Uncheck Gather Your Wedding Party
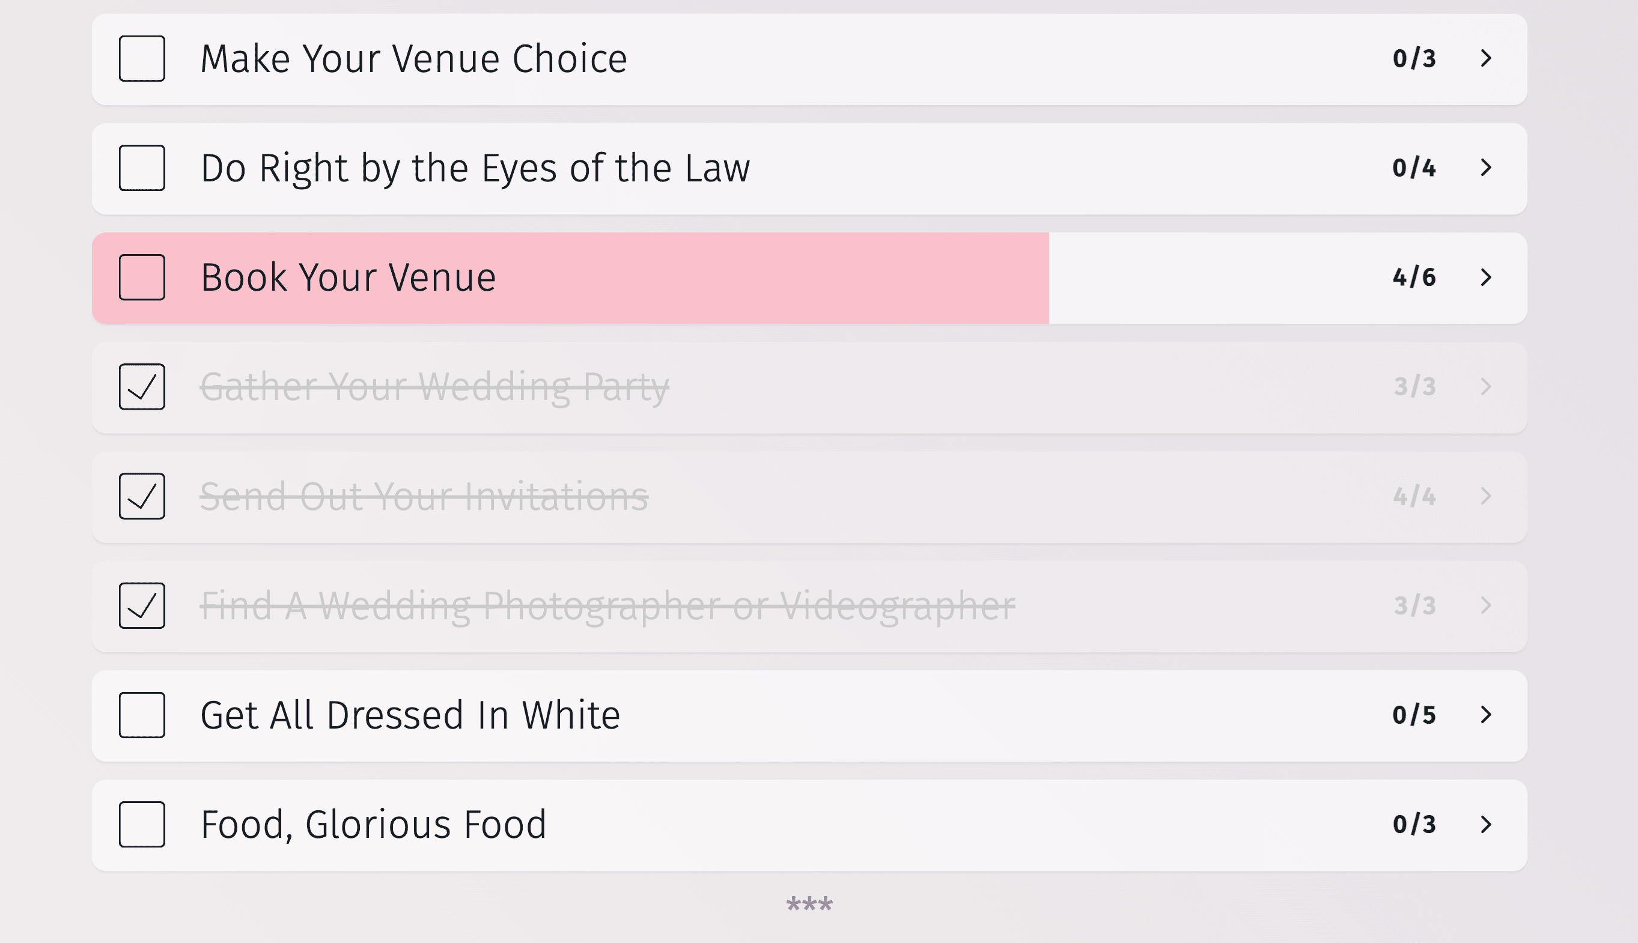This screenshot has height=943, width=1638. (142, 387)
